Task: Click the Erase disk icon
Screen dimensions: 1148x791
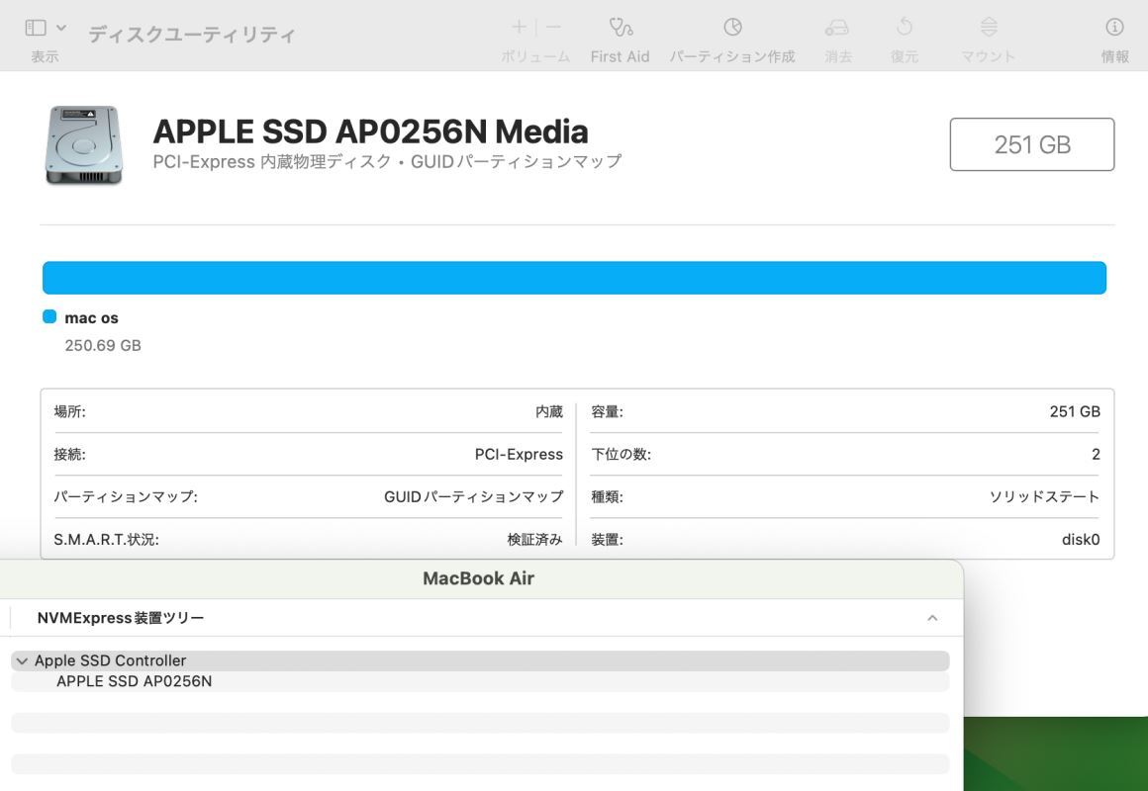Action: click(837, 28)
